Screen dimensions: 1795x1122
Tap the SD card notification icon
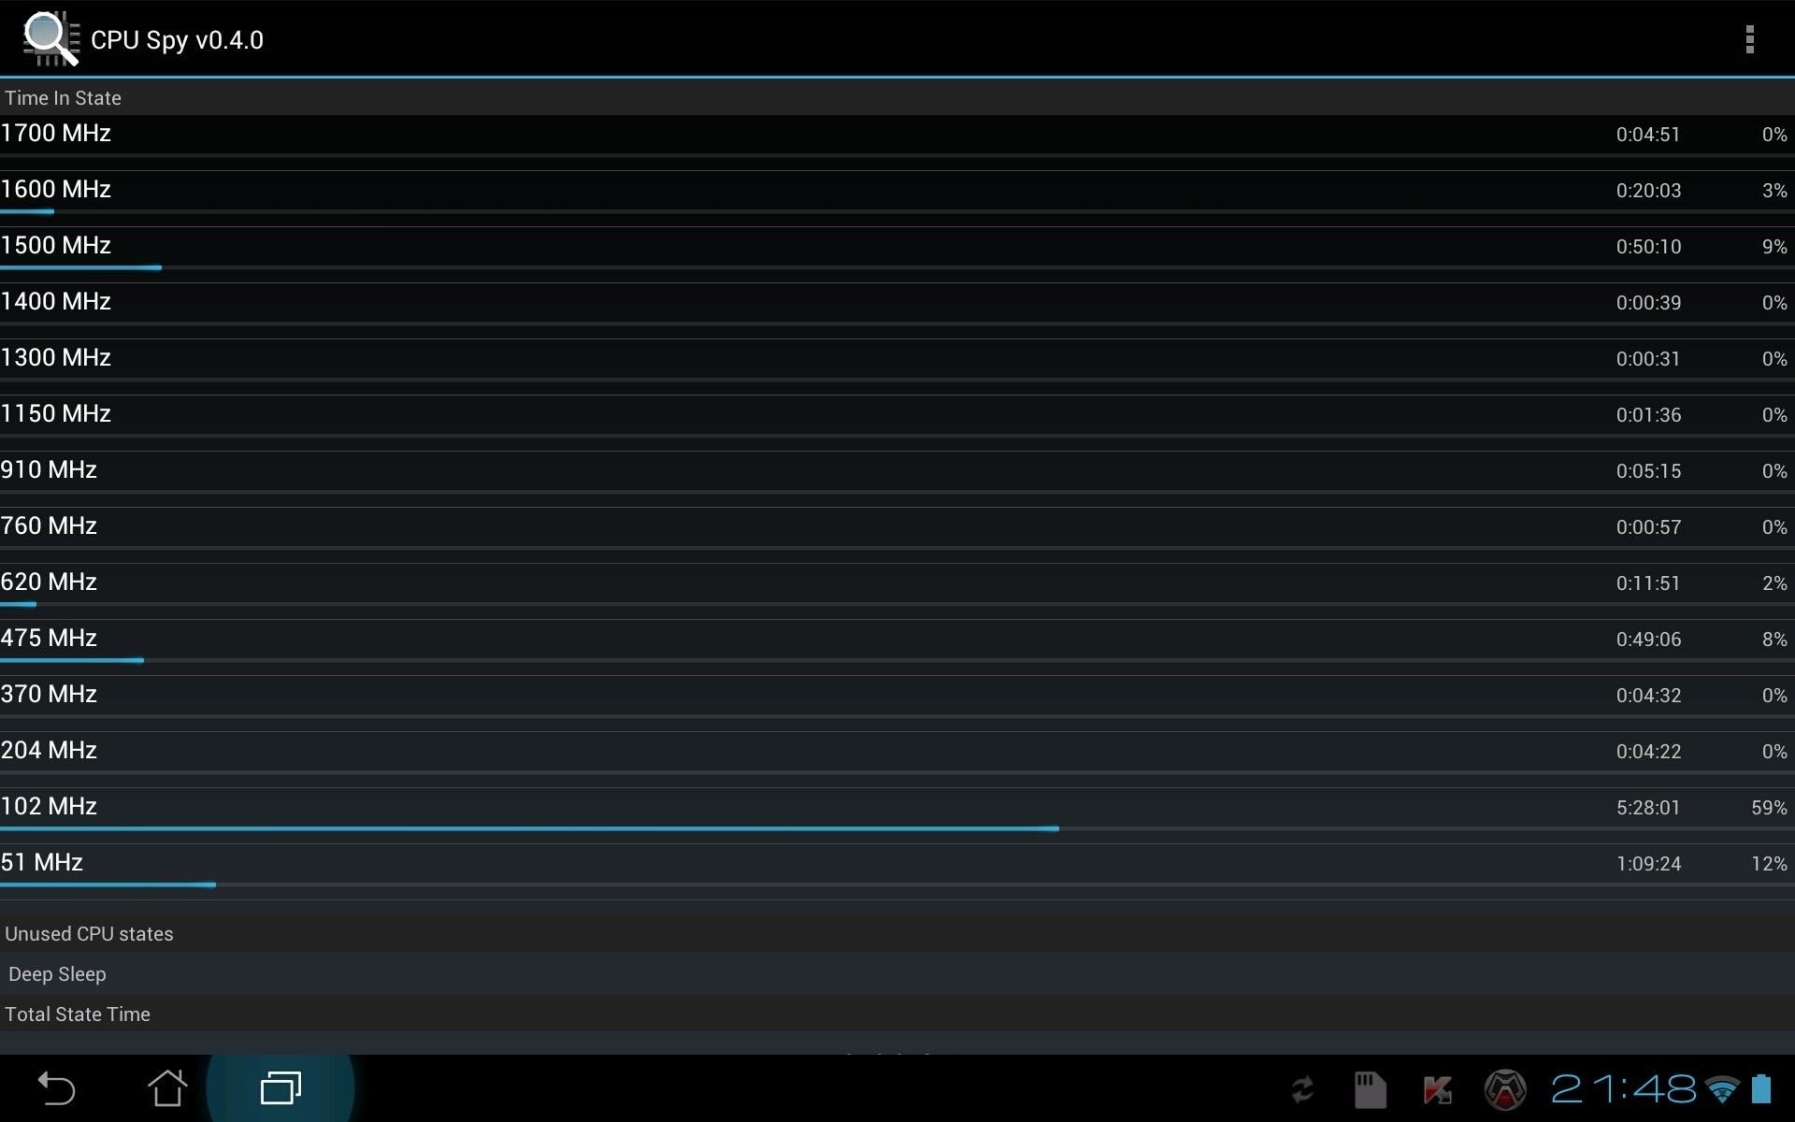[x=1371, y=1089]
